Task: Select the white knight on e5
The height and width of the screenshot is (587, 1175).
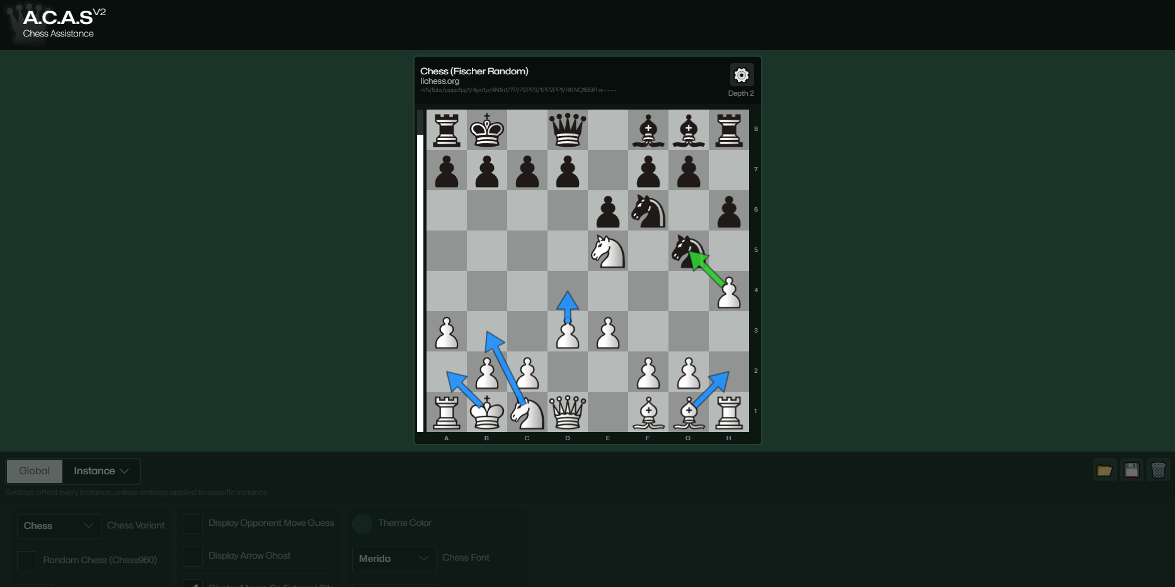Action: tap(607, 251)
